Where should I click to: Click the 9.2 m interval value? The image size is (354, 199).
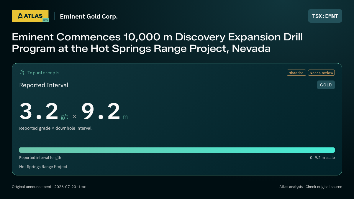tap(104, 111)
